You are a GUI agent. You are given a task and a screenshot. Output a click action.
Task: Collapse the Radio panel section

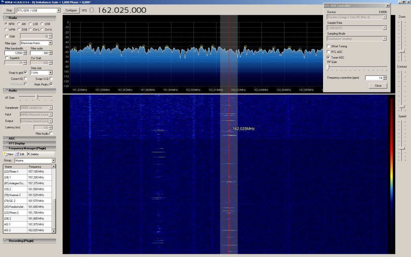click(x=5, y=18)
